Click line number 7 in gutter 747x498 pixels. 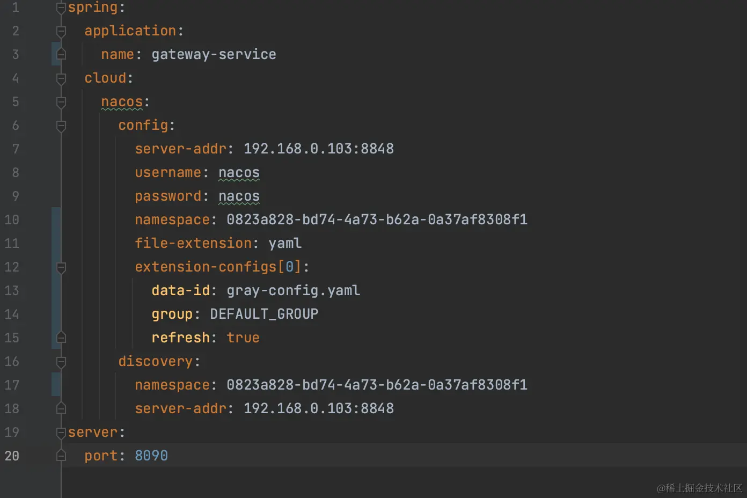tap(15, 149)
